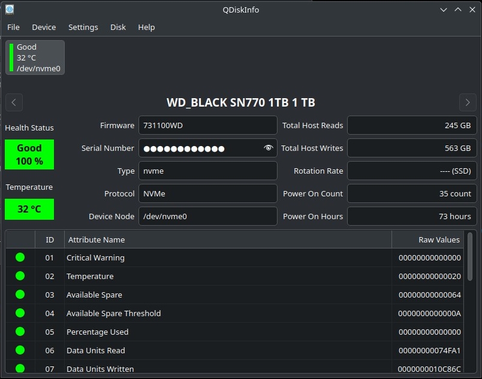
Task: Click ID 05 cell in table
Action: [x=50, y=332]
